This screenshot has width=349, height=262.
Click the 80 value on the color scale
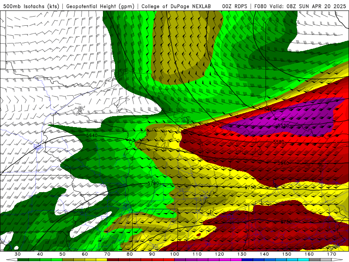130,254
